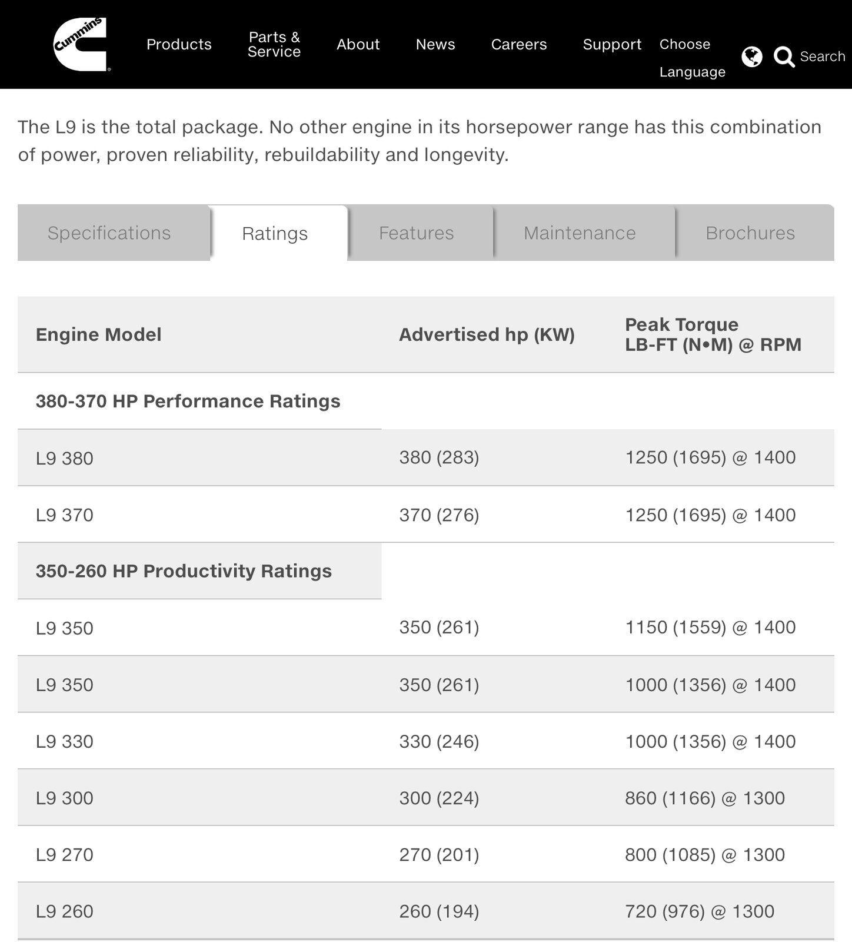Click the L9 270 engine model cell
Viewport: 852px width, 942px height.
coord(65,854)
